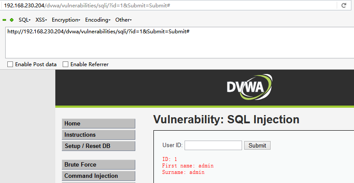Viewport: 354px width, 183px height.
Task: Click the Submit button
Action: click(x=257, y=145)
